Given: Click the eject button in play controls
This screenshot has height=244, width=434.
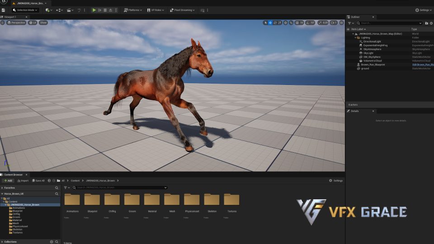Looking at the screenshot, I should tap(110, 10).
